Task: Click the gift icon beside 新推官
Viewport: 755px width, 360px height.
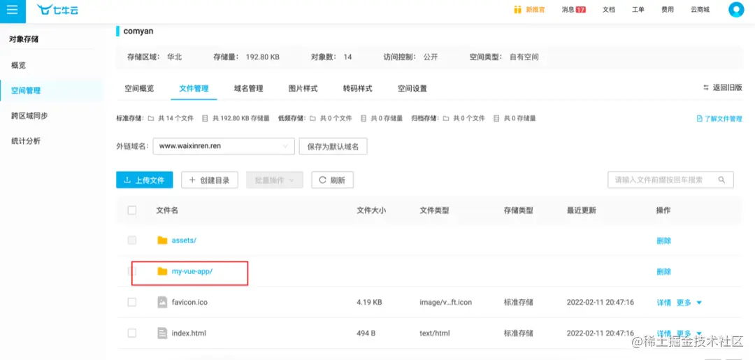Action: (517, 10)
